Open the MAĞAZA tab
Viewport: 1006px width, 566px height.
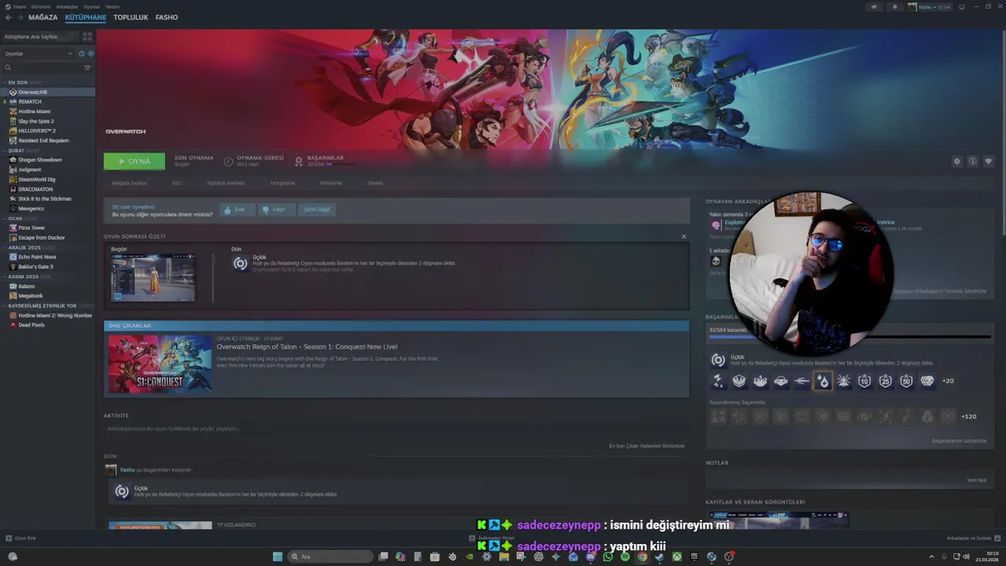click(43, 17)
